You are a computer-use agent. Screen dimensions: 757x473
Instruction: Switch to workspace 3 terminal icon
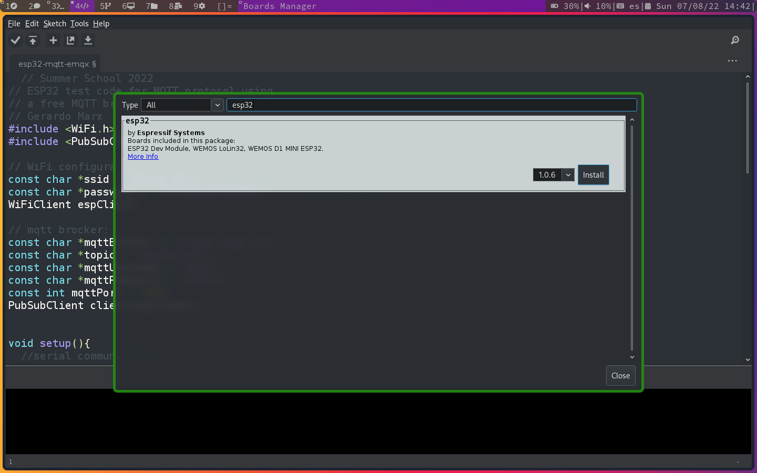(x=56, y=6)
